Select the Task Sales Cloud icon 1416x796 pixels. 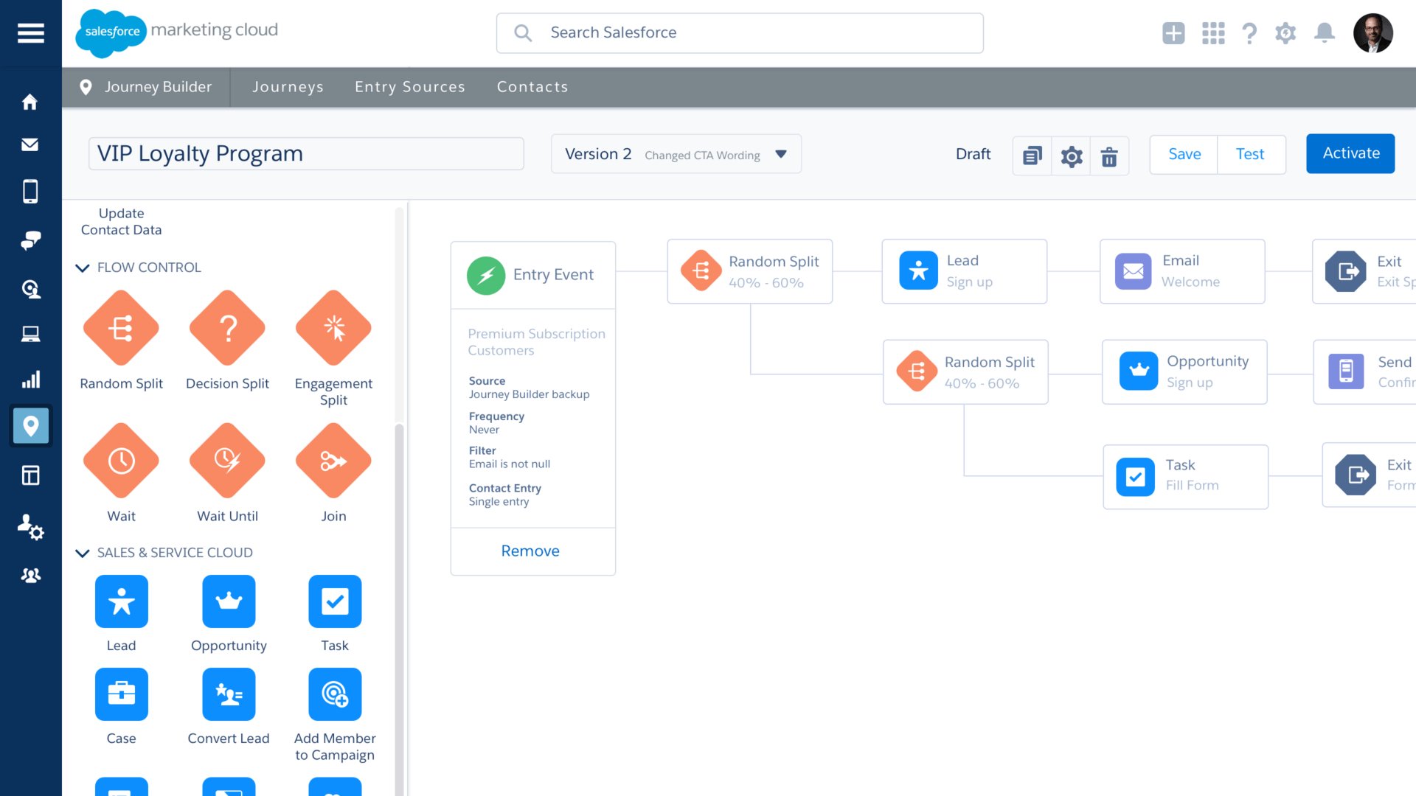(x=335, y=601)
